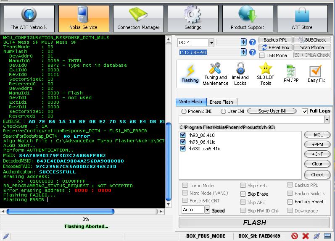Toggle Skip HW ID Chk checkbox
This screenshot has height=241, width=335.
click(x=243, y=210)
